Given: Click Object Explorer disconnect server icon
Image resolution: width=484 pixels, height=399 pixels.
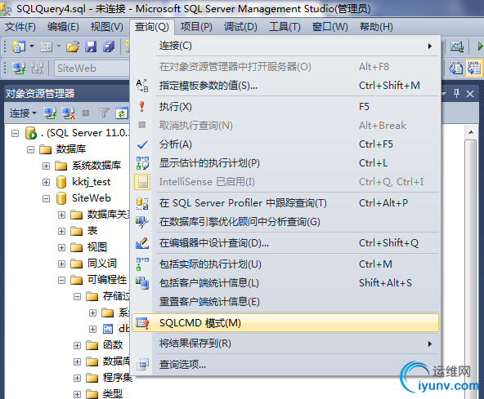Looking at the screenshot, I should click(68, 113).
